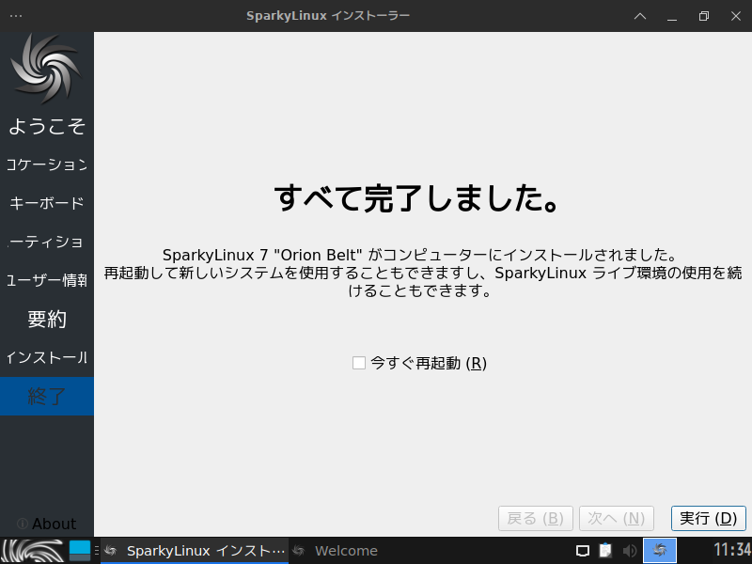Click the blue desktop pager icon in taskbar
Screen dimensions: 752x564
[80, 551]
